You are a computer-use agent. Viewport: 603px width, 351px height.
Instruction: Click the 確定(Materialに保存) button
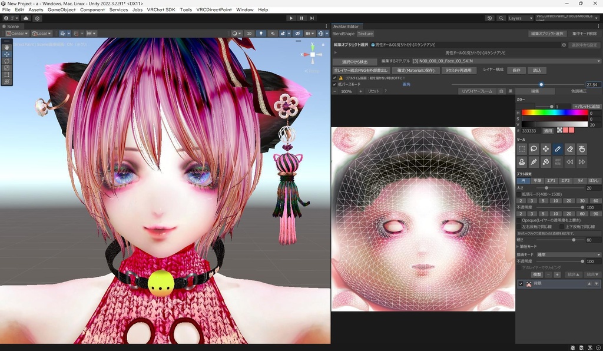tap(416, 70)
